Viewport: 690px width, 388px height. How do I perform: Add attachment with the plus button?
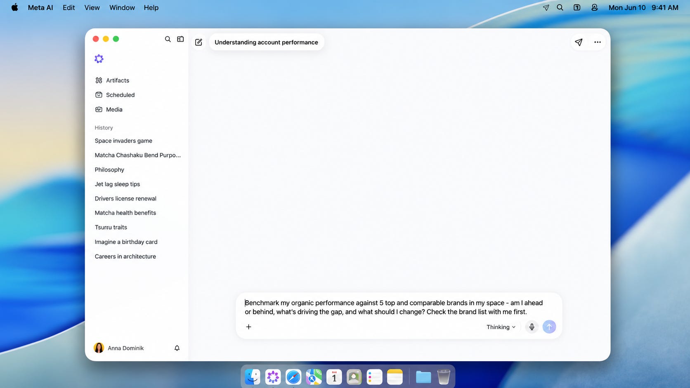248,327
